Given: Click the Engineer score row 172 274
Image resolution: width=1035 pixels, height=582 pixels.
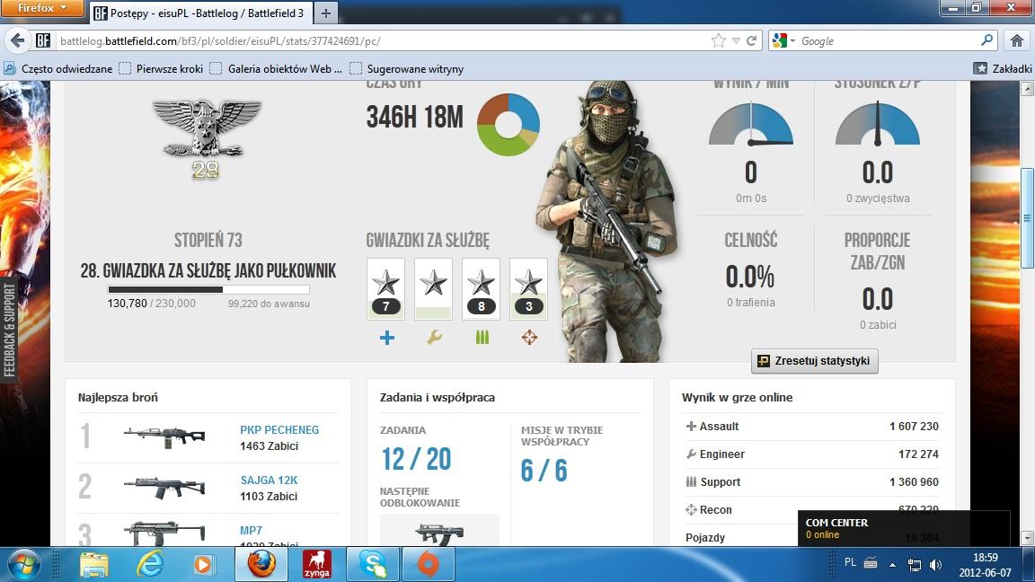Looking at the screenshot, I should click(812, 454).
